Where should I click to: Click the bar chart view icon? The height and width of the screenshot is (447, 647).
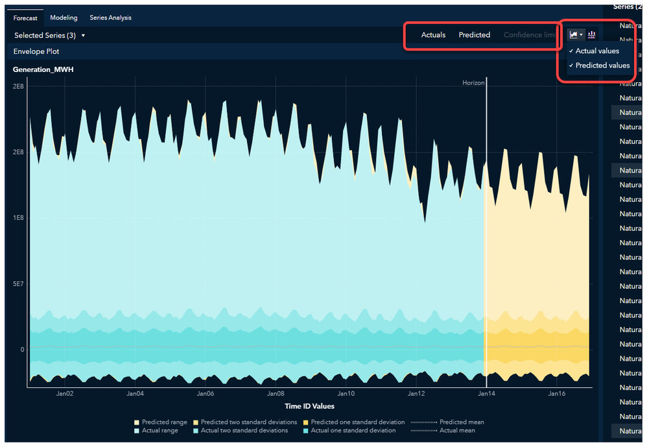click(x=591, y=34)
